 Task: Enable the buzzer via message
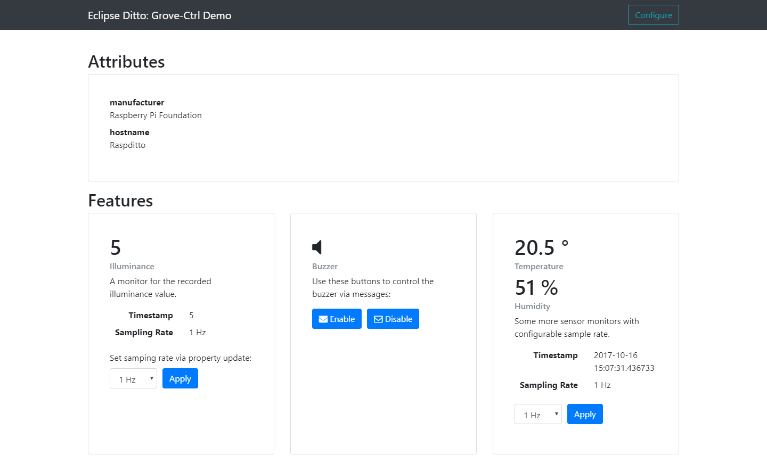coord(337,319)
